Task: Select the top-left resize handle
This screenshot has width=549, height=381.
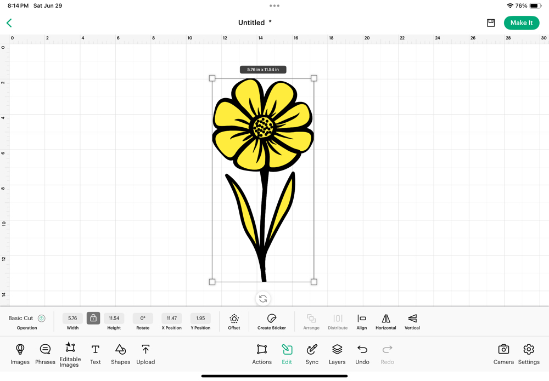Action: coord(212,78)
